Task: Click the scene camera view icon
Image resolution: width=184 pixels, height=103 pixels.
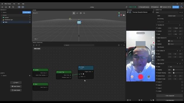Action: pyautogui.click(x=124, y=15)
